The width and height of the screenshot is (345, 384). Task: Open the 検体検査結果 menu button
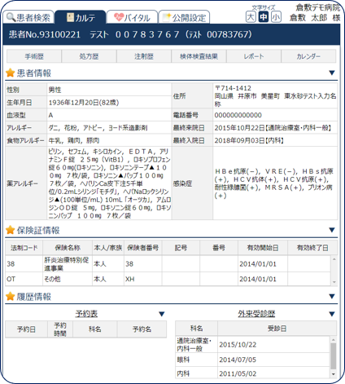[x=199, y=56]
